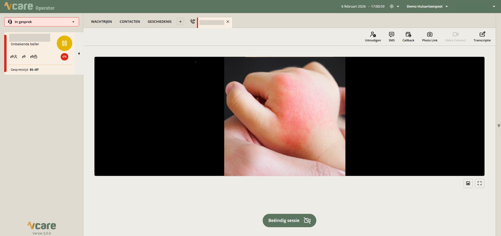Schedule a callback with the Callback icon
Screen dimensions: 501x236
tap(408, 36)
